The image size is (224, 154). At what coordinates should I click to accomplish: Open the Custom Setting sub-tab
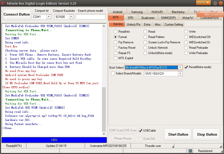[x=174, y=24]
